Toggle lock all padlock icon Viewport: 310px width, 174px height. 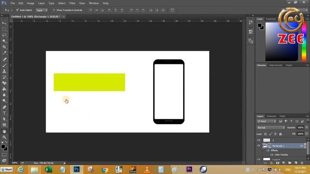click(x=280, y=134)
